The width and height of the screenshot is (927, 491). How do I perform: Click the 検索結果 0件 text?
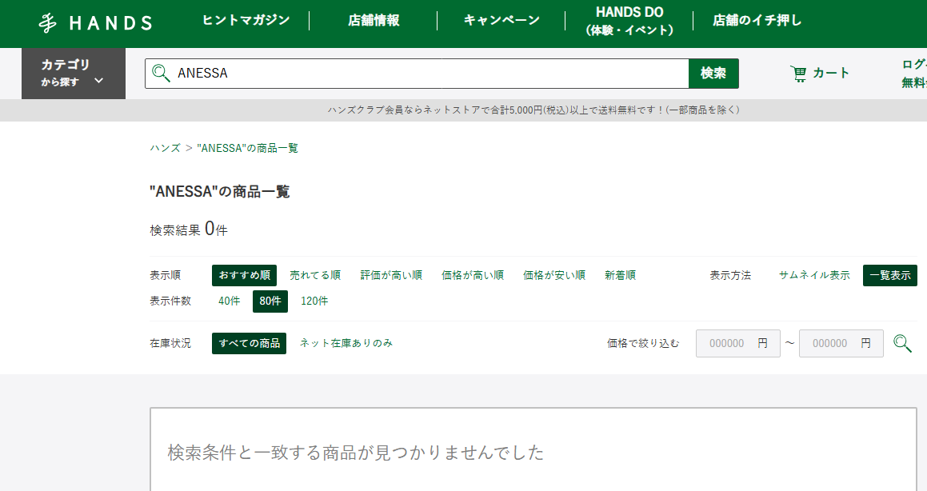coord(189,229)
